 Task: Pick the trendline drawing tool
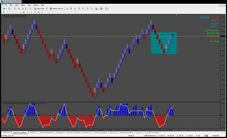point(20,12)
